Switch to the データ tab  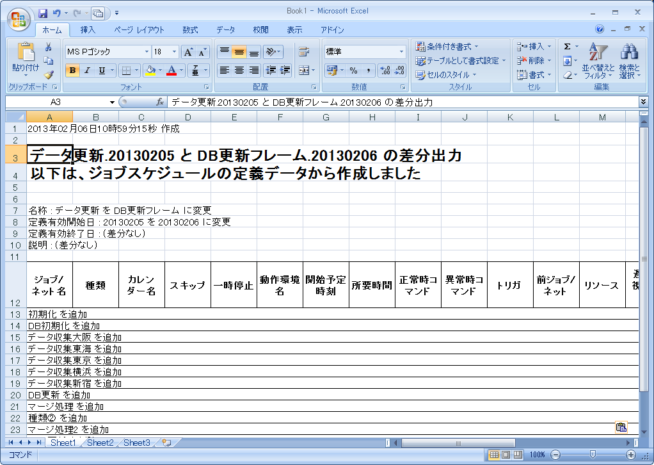[226, 30]
